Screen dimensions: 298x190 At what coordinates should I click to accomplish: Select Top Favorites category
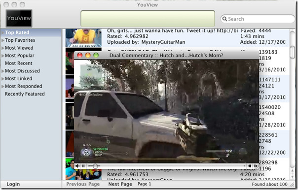tap(20, 40)
